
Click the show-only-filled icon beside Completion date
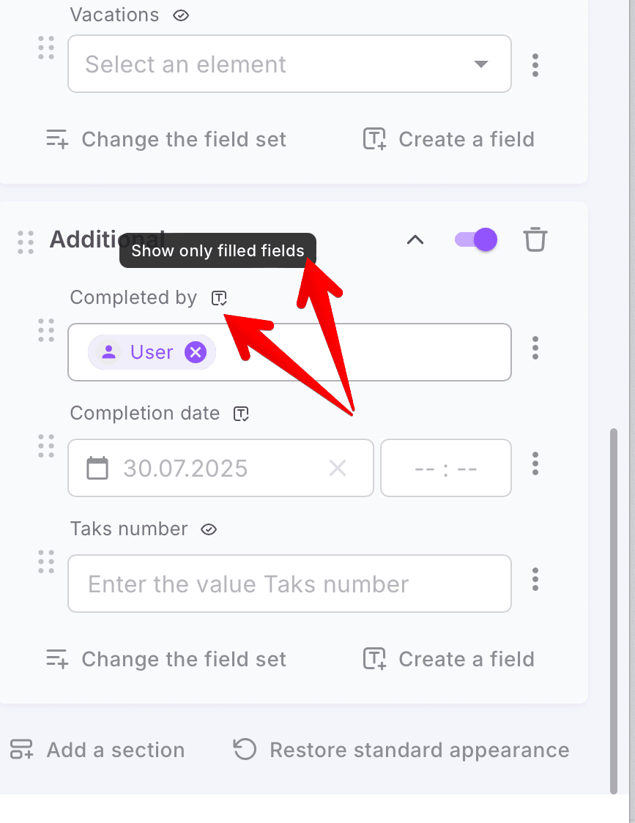tap(241, 414)
